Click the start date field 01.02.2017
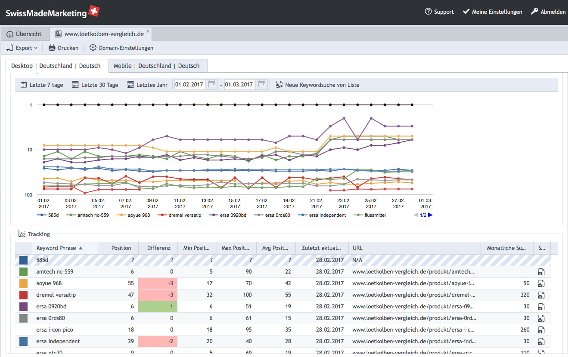 coord(190,85)
